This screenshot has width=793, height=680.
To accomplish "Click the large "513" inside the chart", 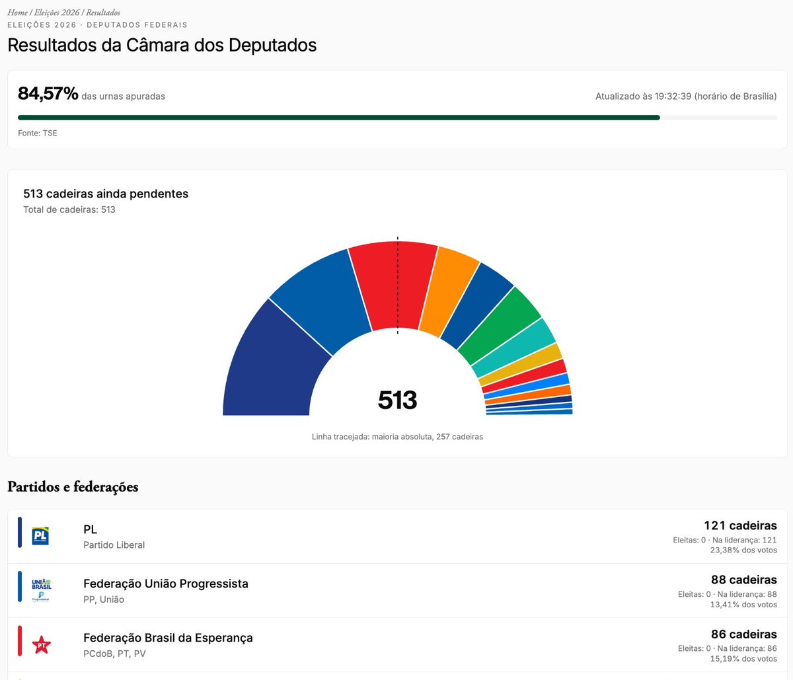I will click(x=397, y=400).
